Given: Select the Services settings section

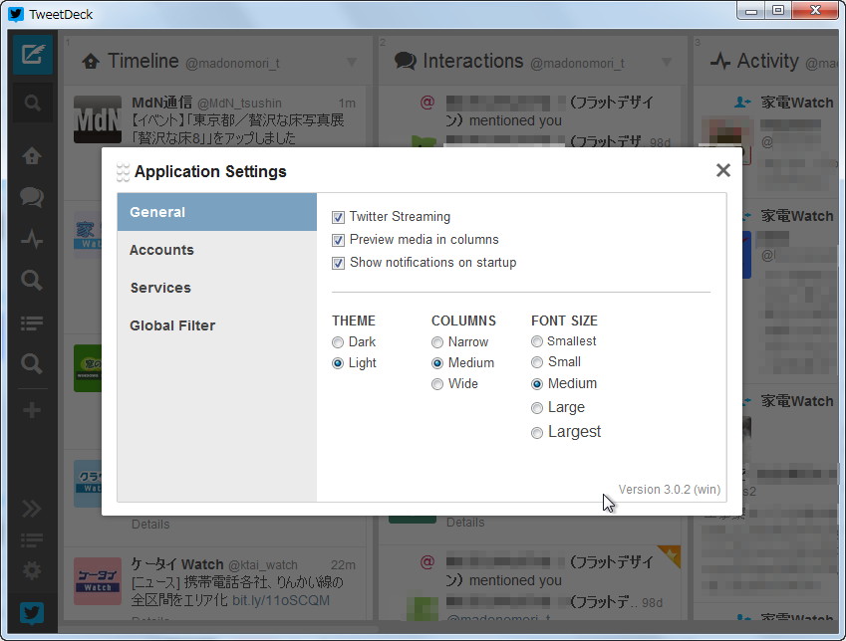Looking at the screenshot, I should 159,288.
